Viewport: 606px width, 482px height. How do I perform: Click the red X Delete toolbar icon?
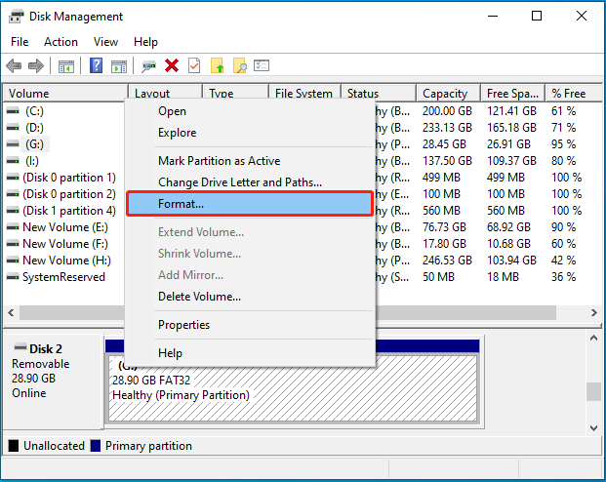coord(172,66)
